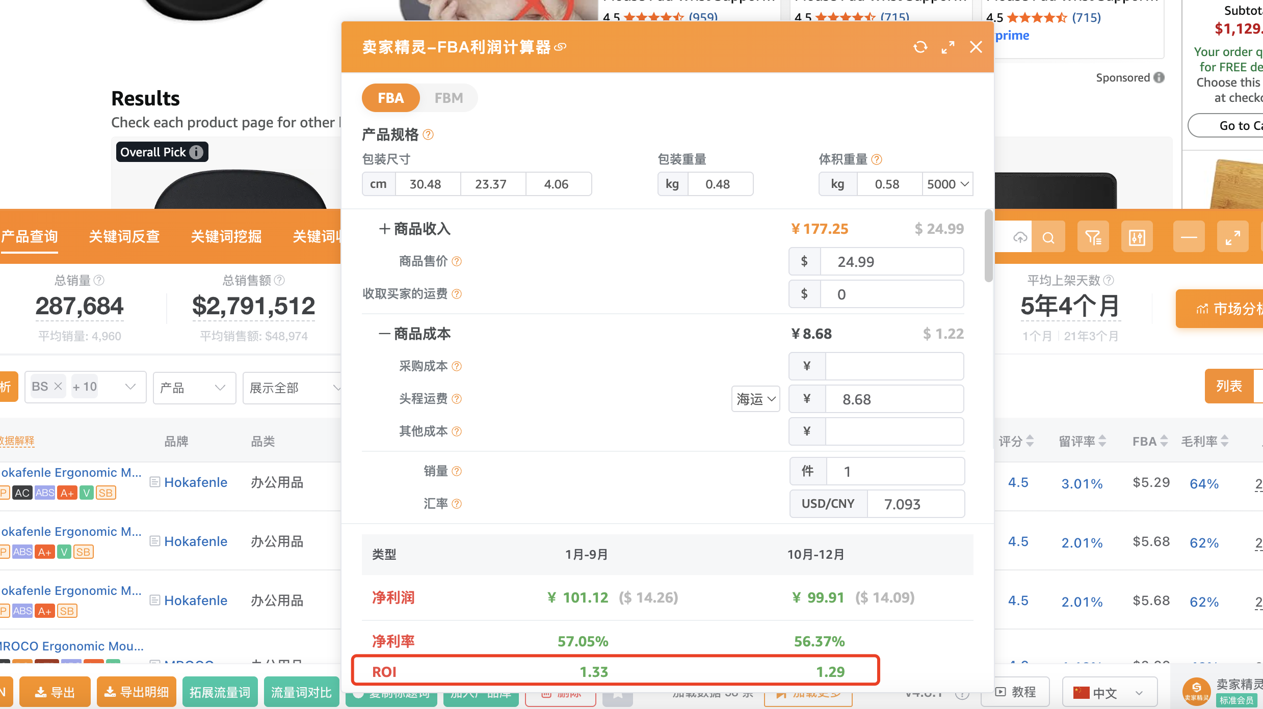
Task: Remove the BS filter tag
Action: click(x=58, y=387)
